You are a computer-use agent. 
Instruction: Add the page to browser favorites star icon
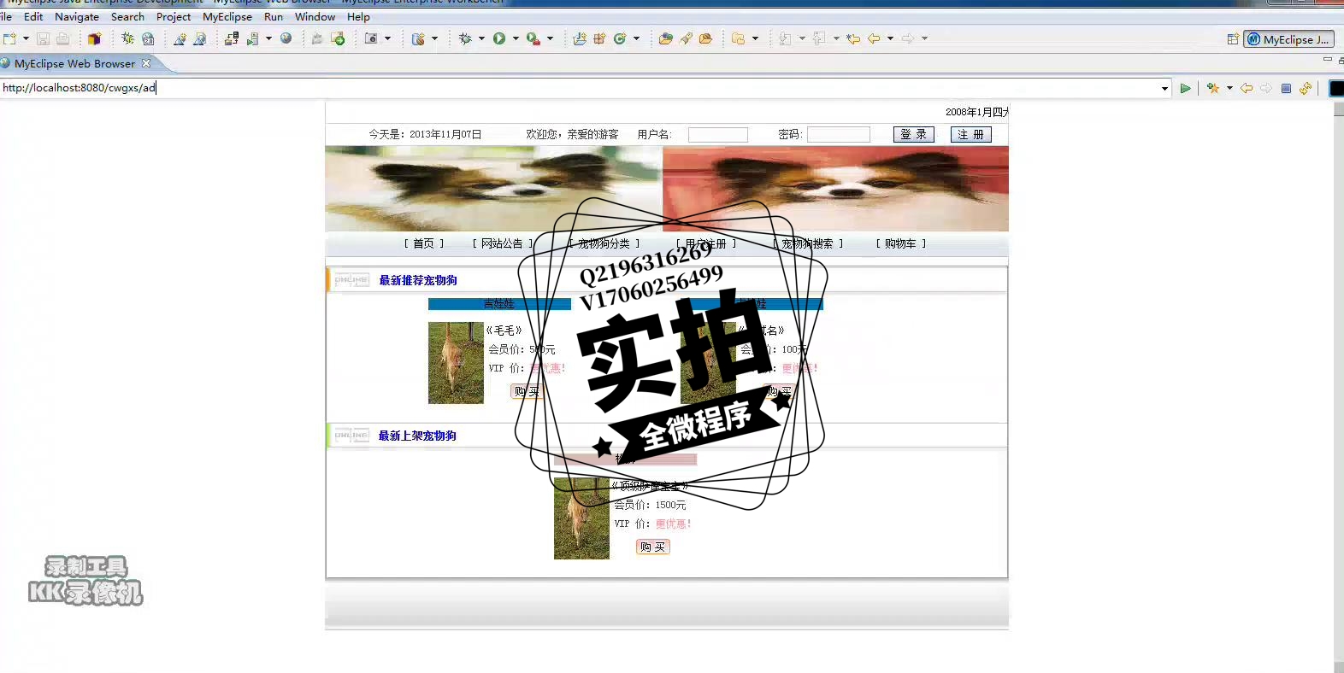tap(1213, 88)
